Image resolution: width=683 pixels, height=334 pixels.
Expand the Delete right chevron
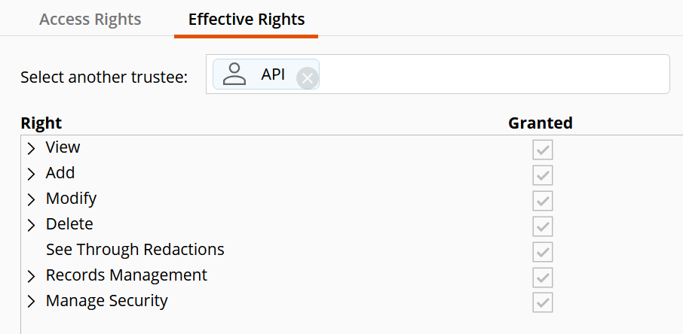point(31,225)
